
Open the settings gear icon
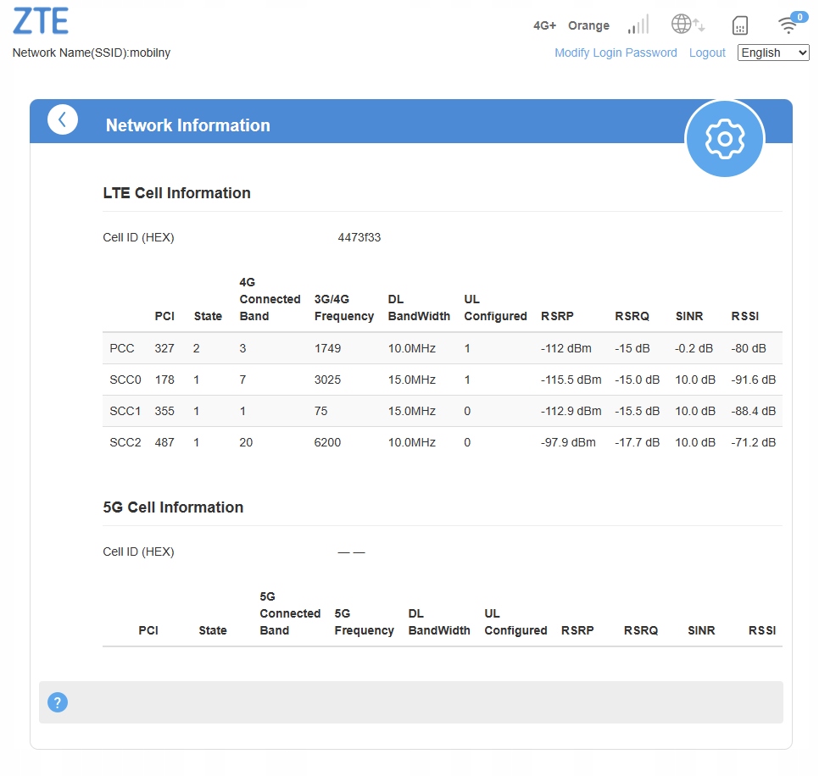pos(724,139)
